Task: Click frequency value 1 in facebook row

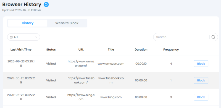Action: click(171, 80)
